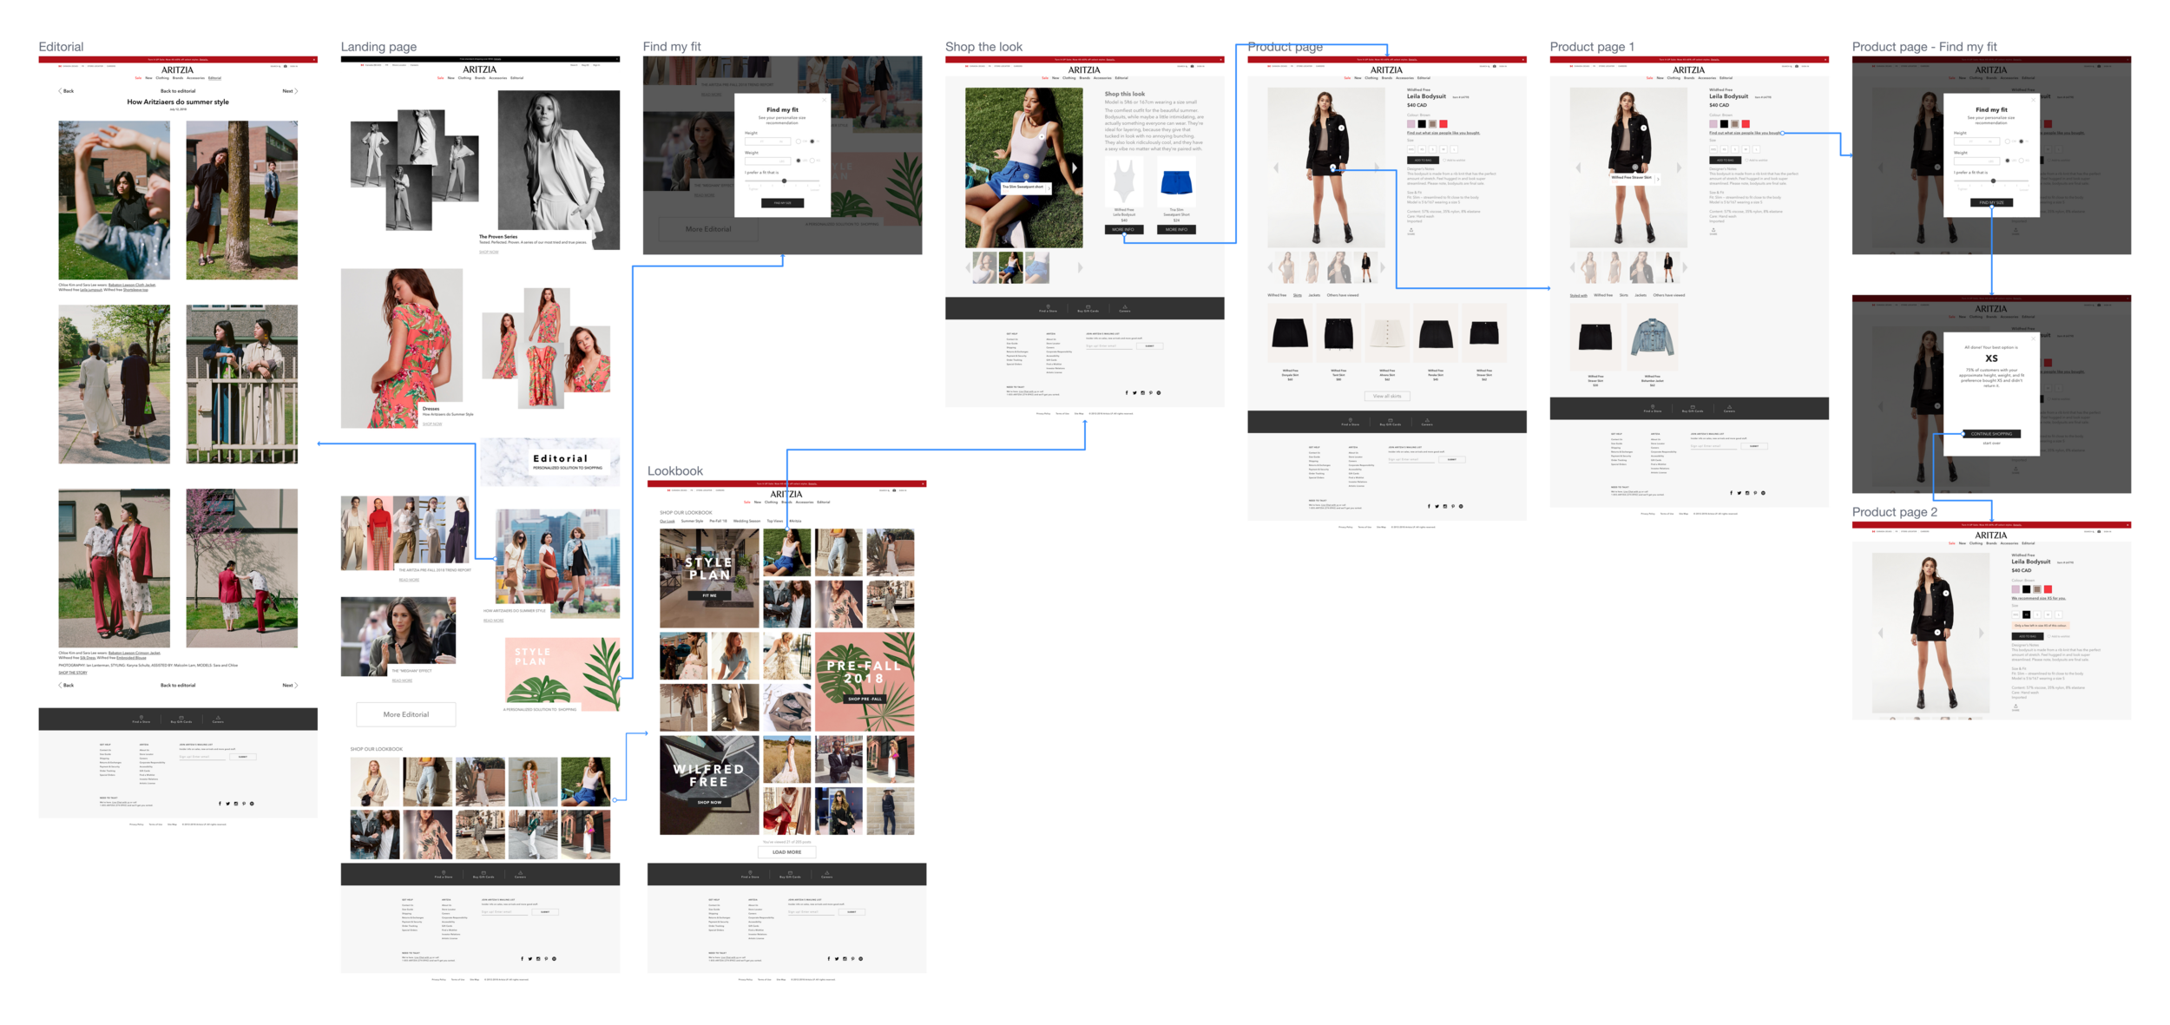Viewport: 2170px width, 1025px height.
Task: Click LOAD MORE button in Lookbook
Action: (786, 852)
